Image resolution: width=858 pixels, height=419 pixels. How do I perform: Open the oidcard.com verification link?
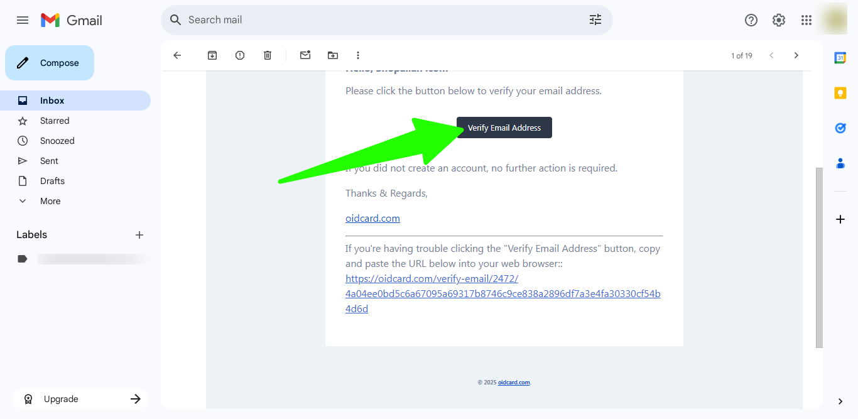coord(432,278)
